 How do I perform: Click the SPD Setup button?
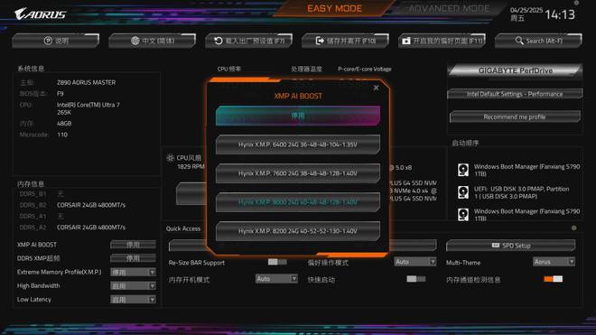click(x=510, y=246)
